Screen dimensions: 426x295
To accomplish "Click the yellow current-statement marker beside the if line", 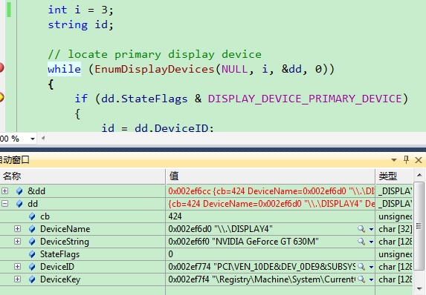I will point(1,97).
